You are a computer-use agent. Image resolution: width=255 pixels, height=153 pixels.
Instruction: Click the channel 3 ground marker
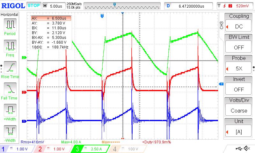[x=24, y=57]
